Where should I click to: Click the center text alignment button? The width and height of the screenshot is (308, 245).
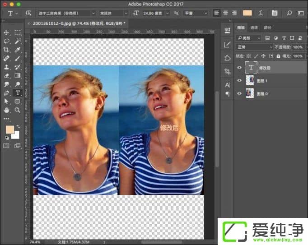(225, 13)
